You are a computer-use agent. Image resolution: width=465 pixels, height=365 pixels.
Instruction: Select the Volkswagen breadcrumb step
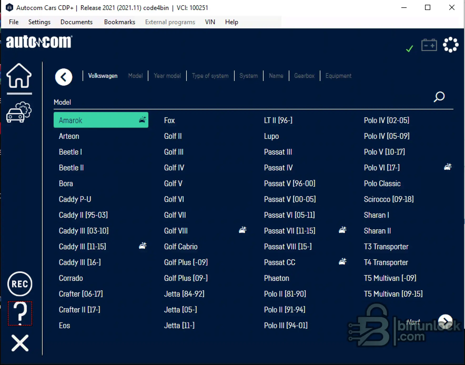click(103, 76)
